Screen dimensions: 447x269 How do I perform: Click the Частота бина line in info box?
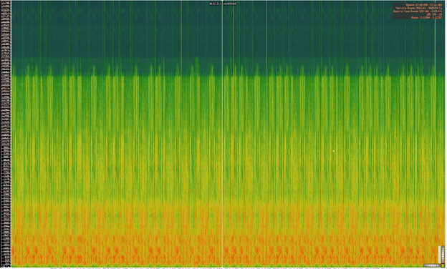(x=418, y=8)
